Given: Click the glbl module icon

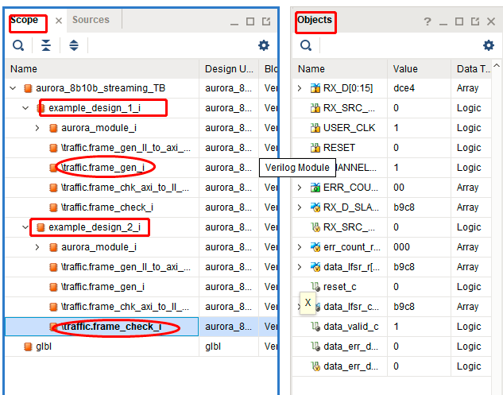Looking at the screenshot, I should point(29,347).
